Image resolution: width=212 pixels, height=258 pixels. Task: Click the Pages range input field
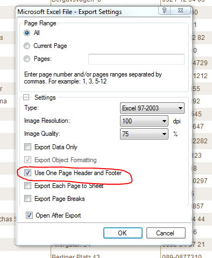coord(136,59)
